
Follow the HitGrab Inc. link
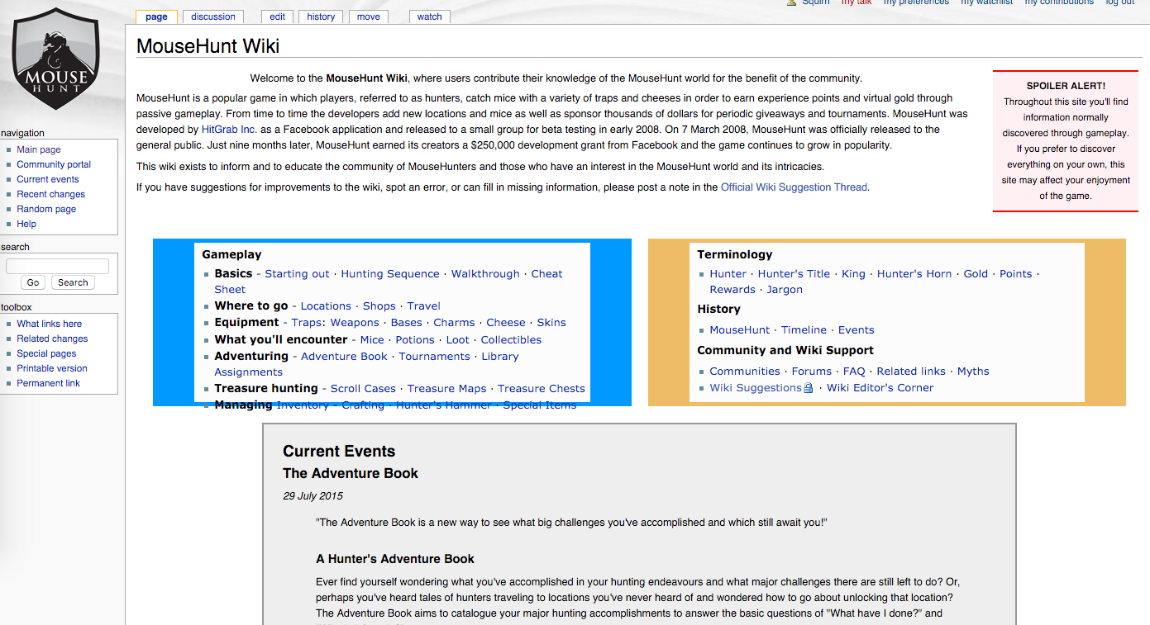coord(229,130)
